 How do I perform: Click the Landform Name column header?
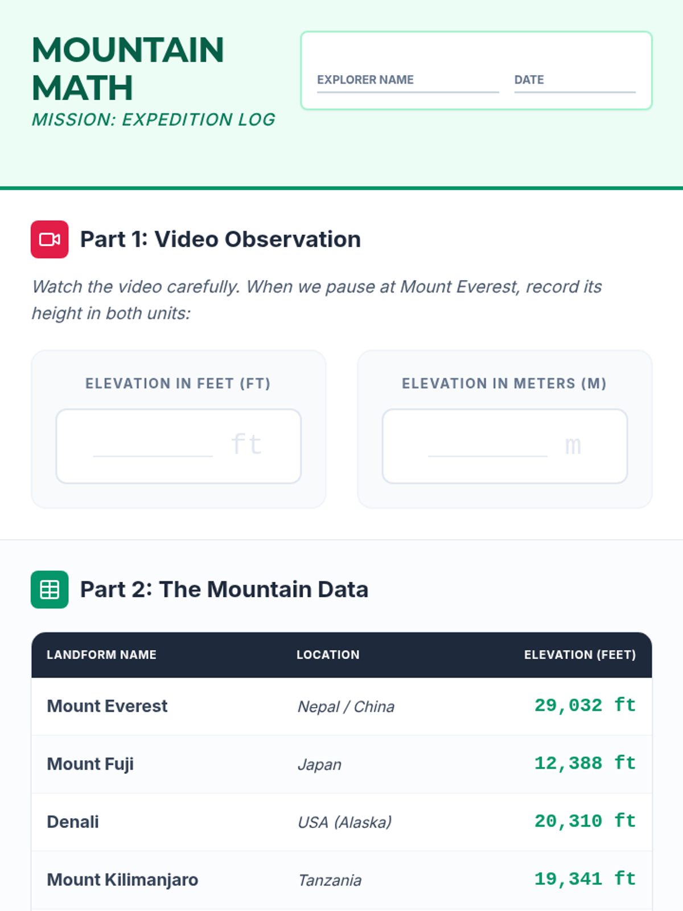pos(101,655)
